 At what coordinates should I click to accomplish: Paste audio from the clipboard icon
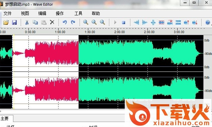44,22
